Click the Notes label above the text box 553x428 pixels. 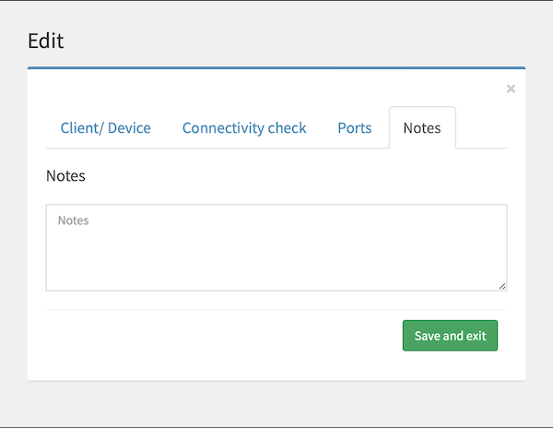pos(65,175)
